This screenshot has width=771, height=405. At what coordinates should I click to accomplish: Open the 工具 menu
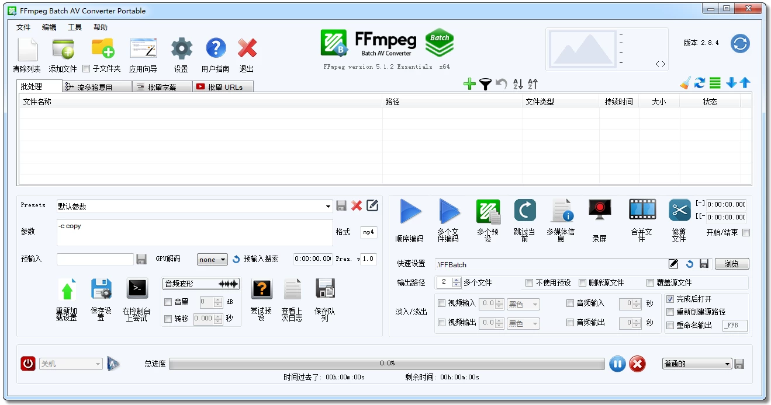coord(74,27)
